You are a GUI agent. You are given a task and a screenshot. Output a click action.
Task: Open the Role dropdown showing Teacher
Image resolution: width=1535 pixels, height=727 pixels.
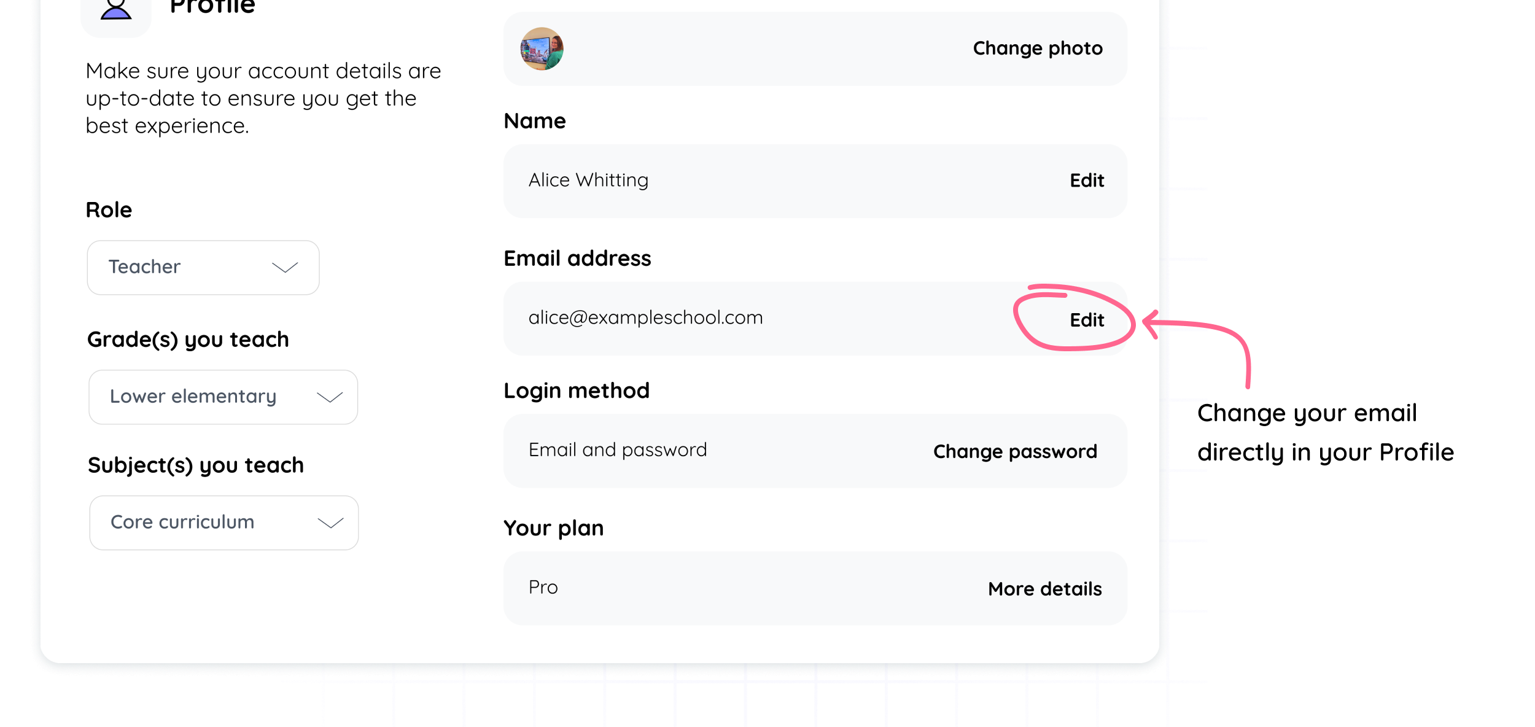click(203, 267)
